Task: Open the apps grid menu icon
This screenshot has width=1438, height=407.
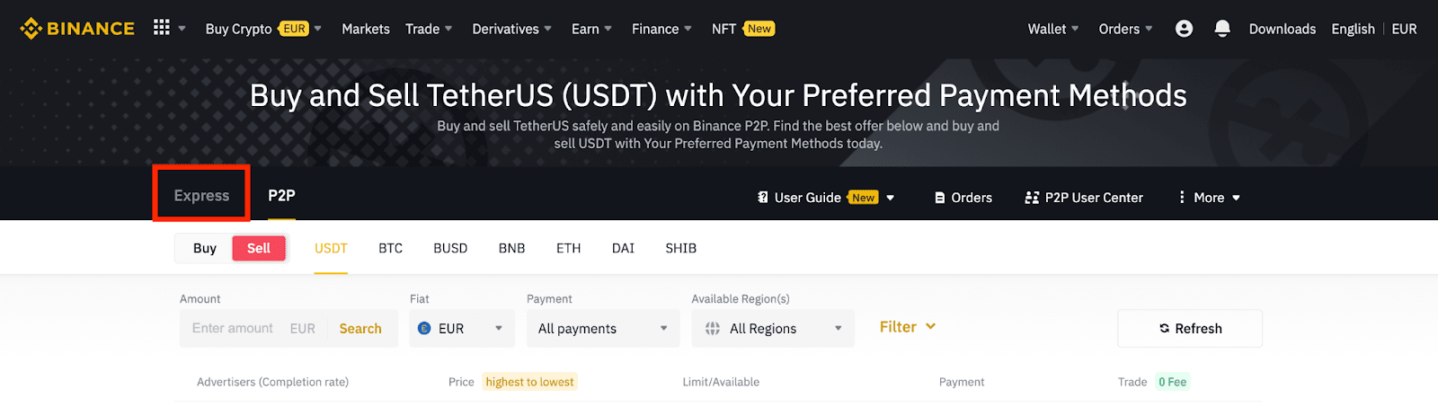Action: click(162, 28)
